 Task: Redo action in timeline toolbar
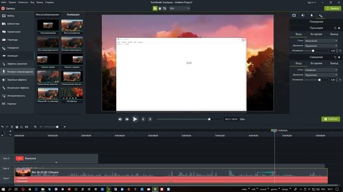point(7,127)
